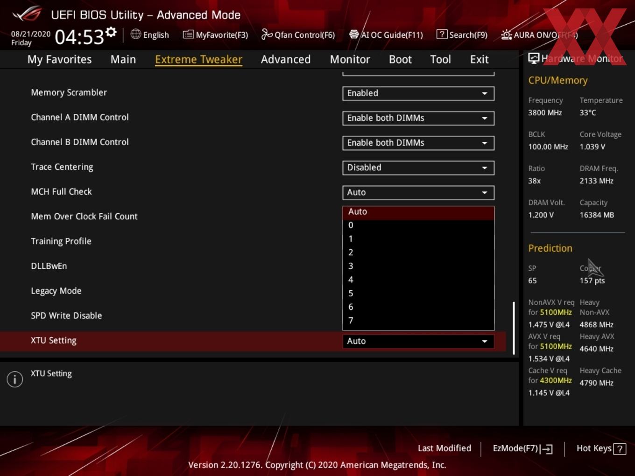Click the 1.039 V core voltage value
The height and width of the screenshot is (476, 635).
(592, 147)
